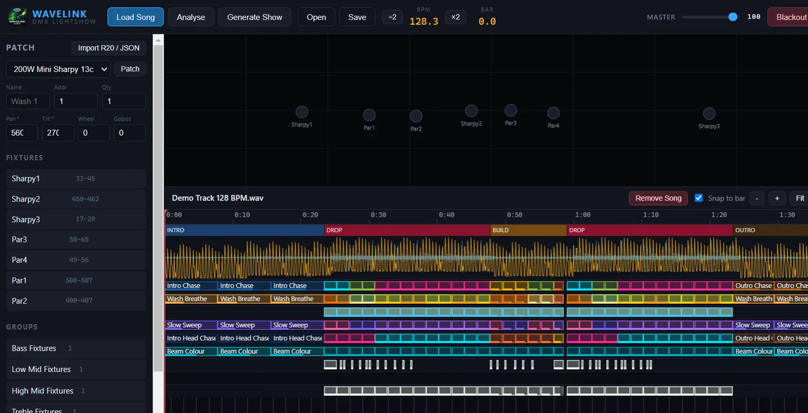Select Par2 in fixtures list
The height and width of the screenshot is (413, 808).
[x=76, y=301]
